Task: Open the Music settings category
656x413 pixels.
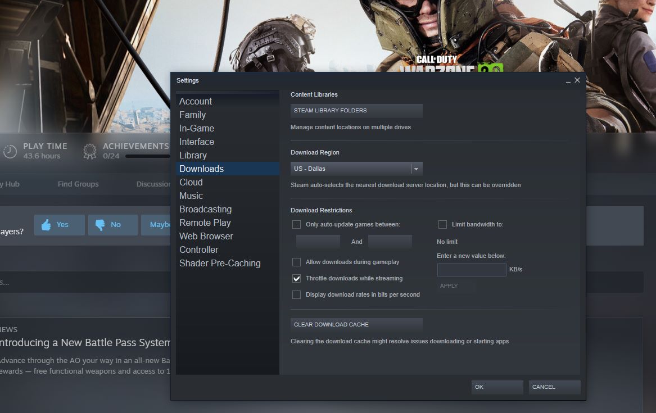Action: [x=228, y=196]
